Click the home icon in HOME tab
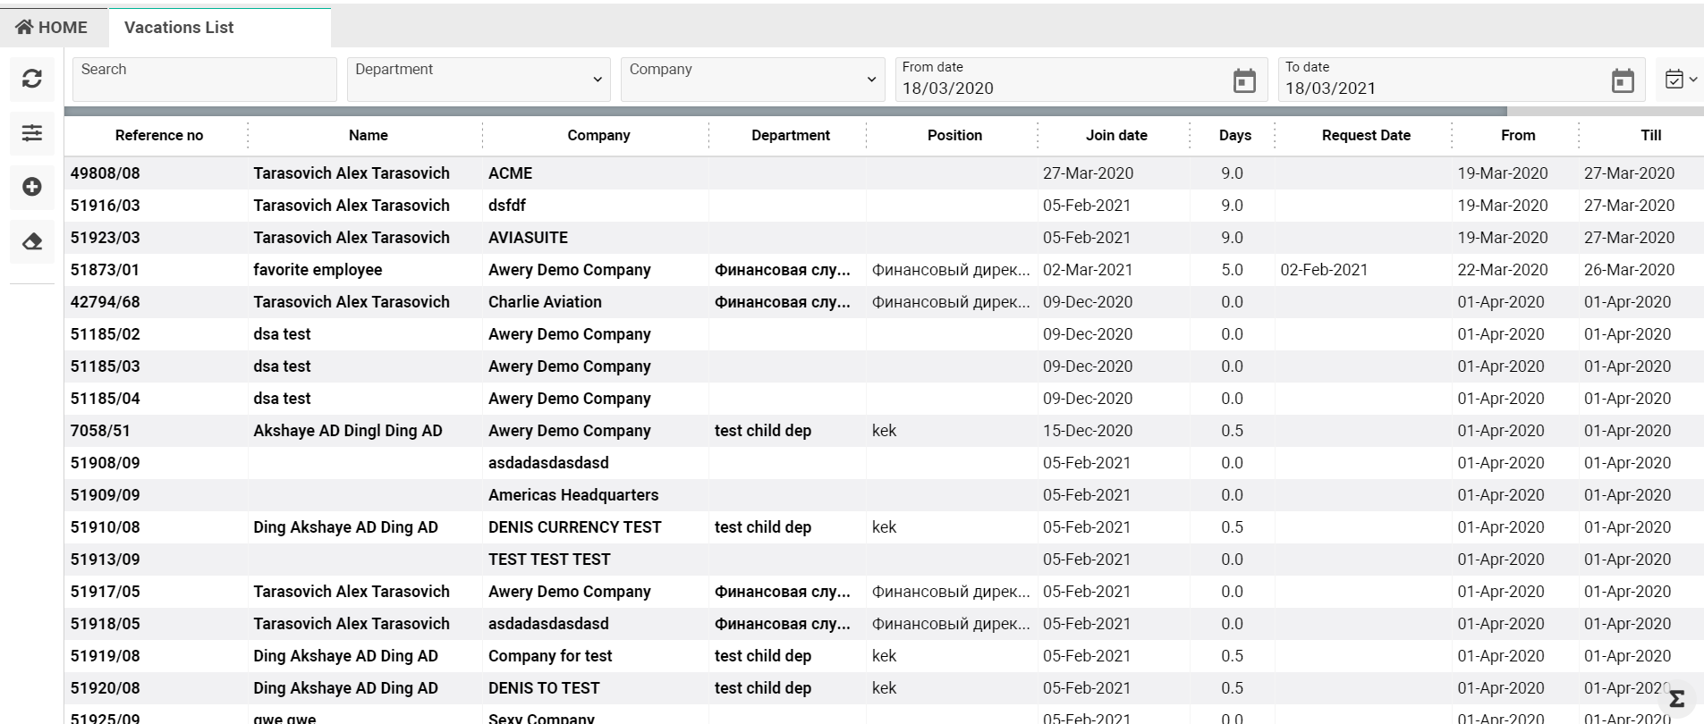Image resolution: width=1704 pixels, height=724 pixels. (x=24, y=28)
